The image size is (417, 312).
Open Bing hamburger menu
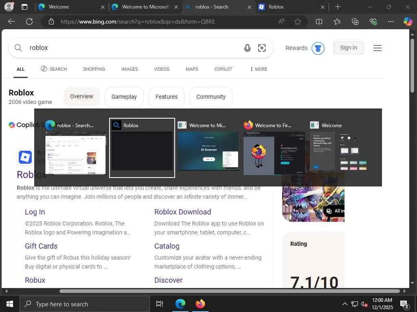(377, 48)
